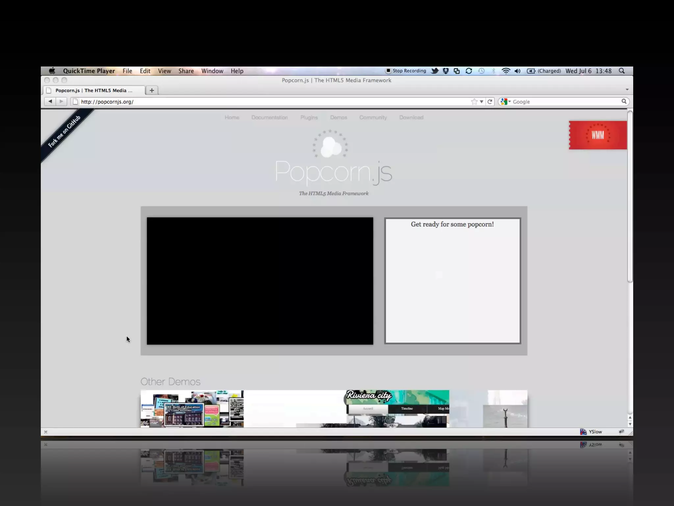Open Google search engine dropdown
This screenshot has width=674, height=506.
click(x=505, y=101)
